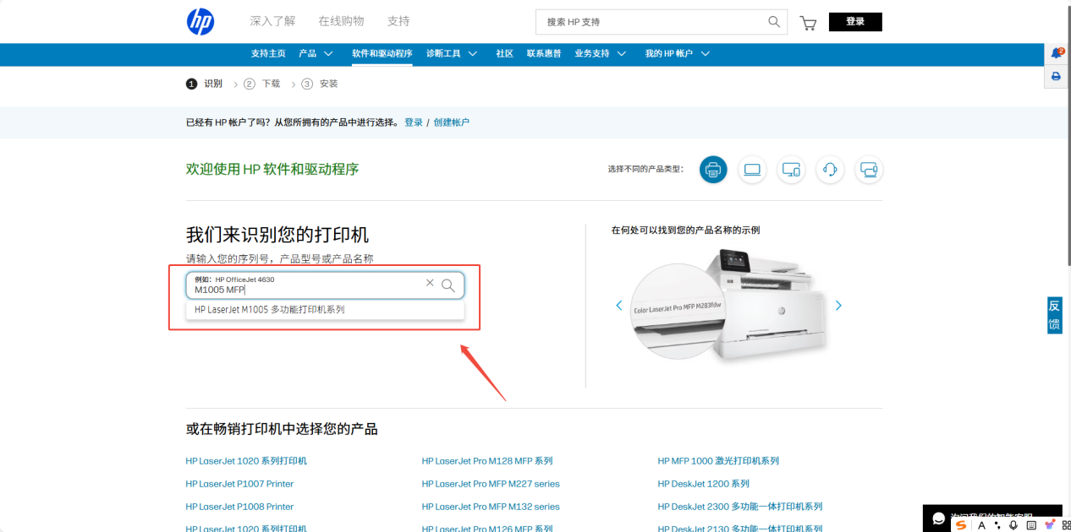1071x532 pixels.
Task: Toggle the input method punctuation mode
Action: (997, 526)
